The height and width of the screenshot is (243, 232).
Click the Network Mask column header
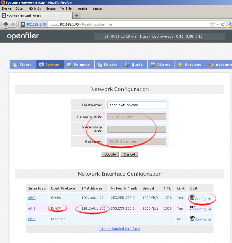pos(124,188)
